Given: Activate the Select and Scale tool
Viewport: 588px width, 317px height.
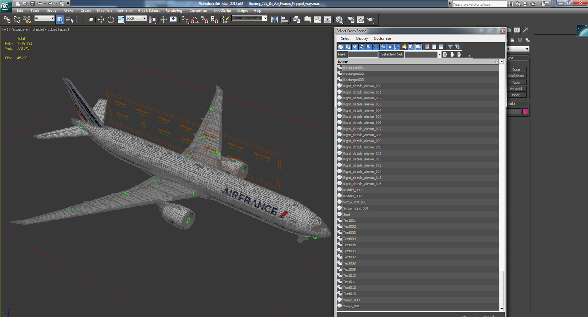Looking at the screenshot, I should click(121, 19).
